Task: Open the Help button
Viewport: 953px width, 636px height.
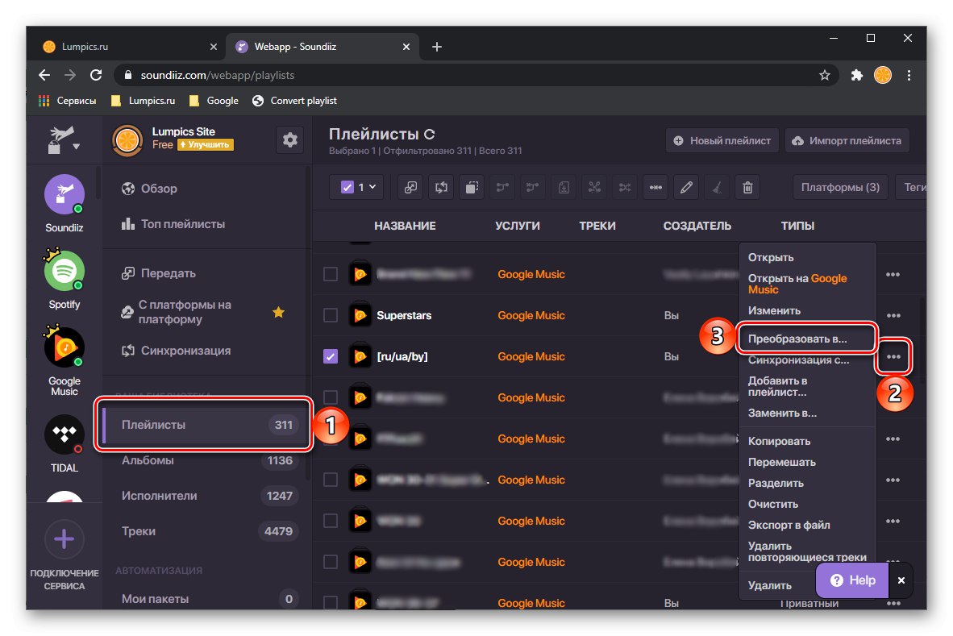Action: 852,580
